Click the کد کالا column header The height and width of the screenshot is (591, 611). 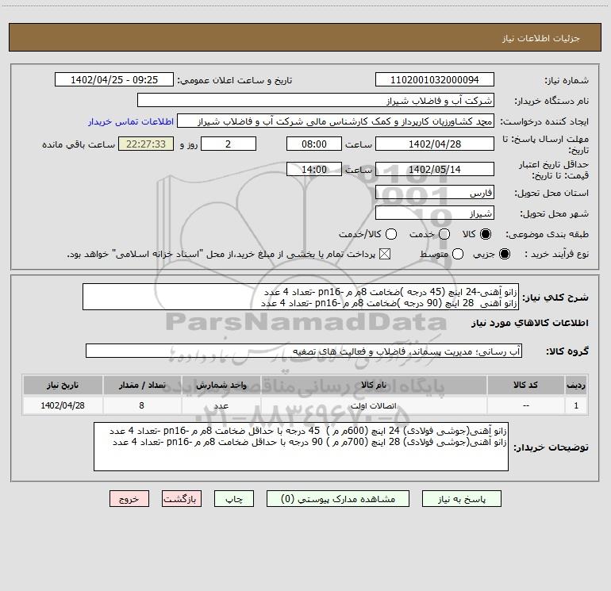525,385
